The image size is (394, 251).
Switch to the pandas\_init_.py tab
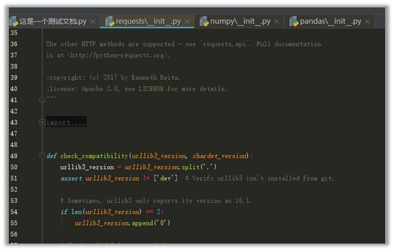click(x=330, y=21)
